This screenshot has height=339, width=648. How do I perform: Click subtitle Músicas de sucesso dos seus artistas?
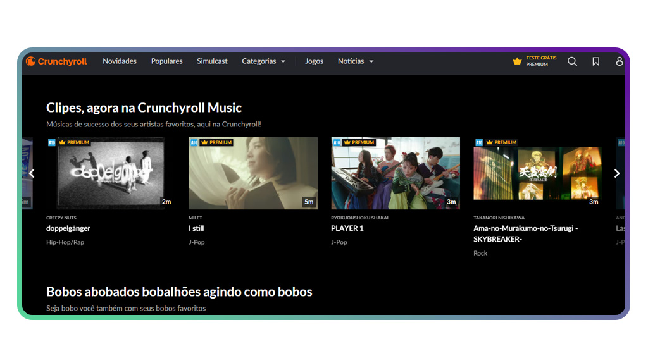pos(153,125)
